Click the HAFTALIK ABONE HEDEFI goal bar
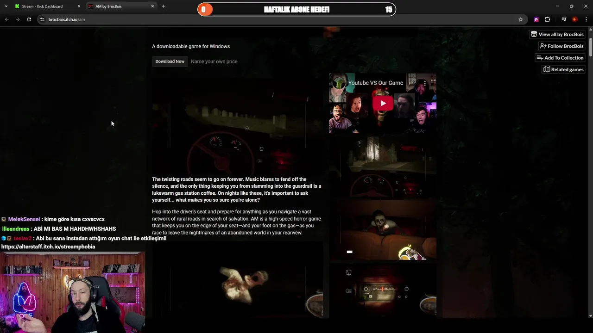Screen dimensions: 593x333 tap(296, 10)
